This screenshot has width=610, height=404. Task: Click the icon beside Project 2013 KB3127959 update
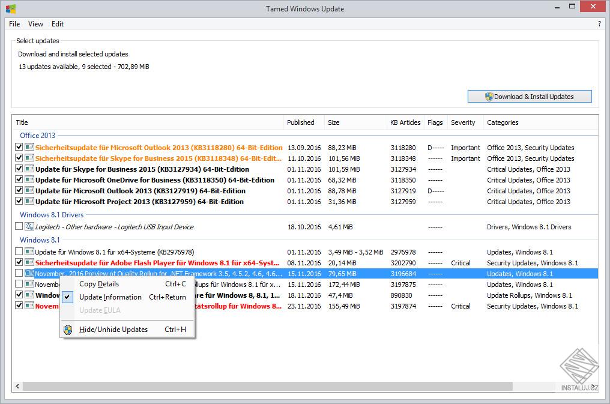[x=29, y=202]
